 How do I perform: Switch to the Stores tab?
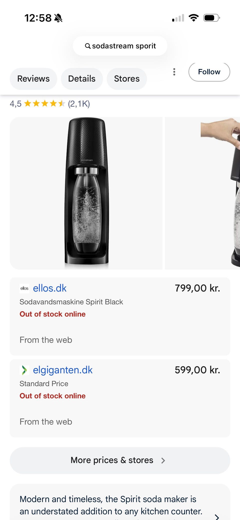127,79
